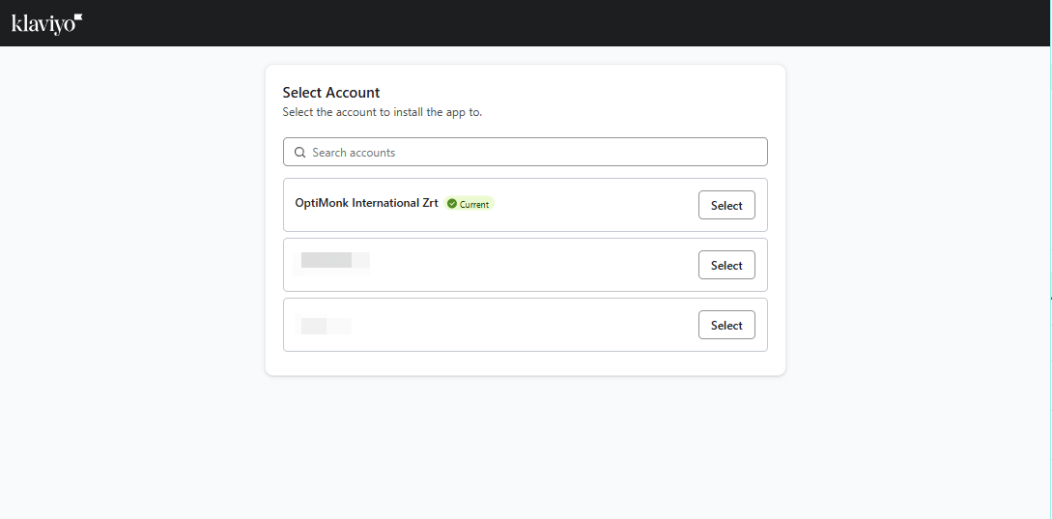Click the green Current status badge

pyautogui.click(x=469, y=204)
